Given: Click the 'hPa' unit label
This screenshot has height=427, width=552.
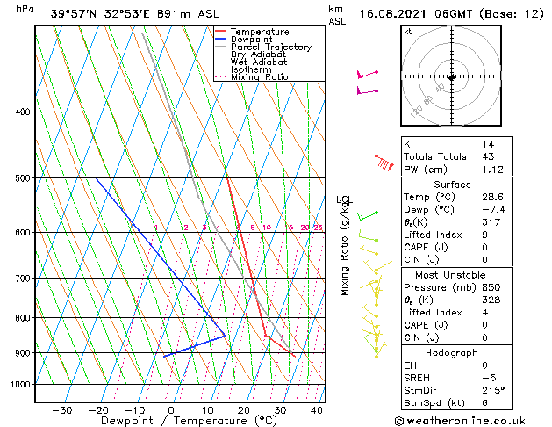Looking at the screenshot, I should (25, 9).
